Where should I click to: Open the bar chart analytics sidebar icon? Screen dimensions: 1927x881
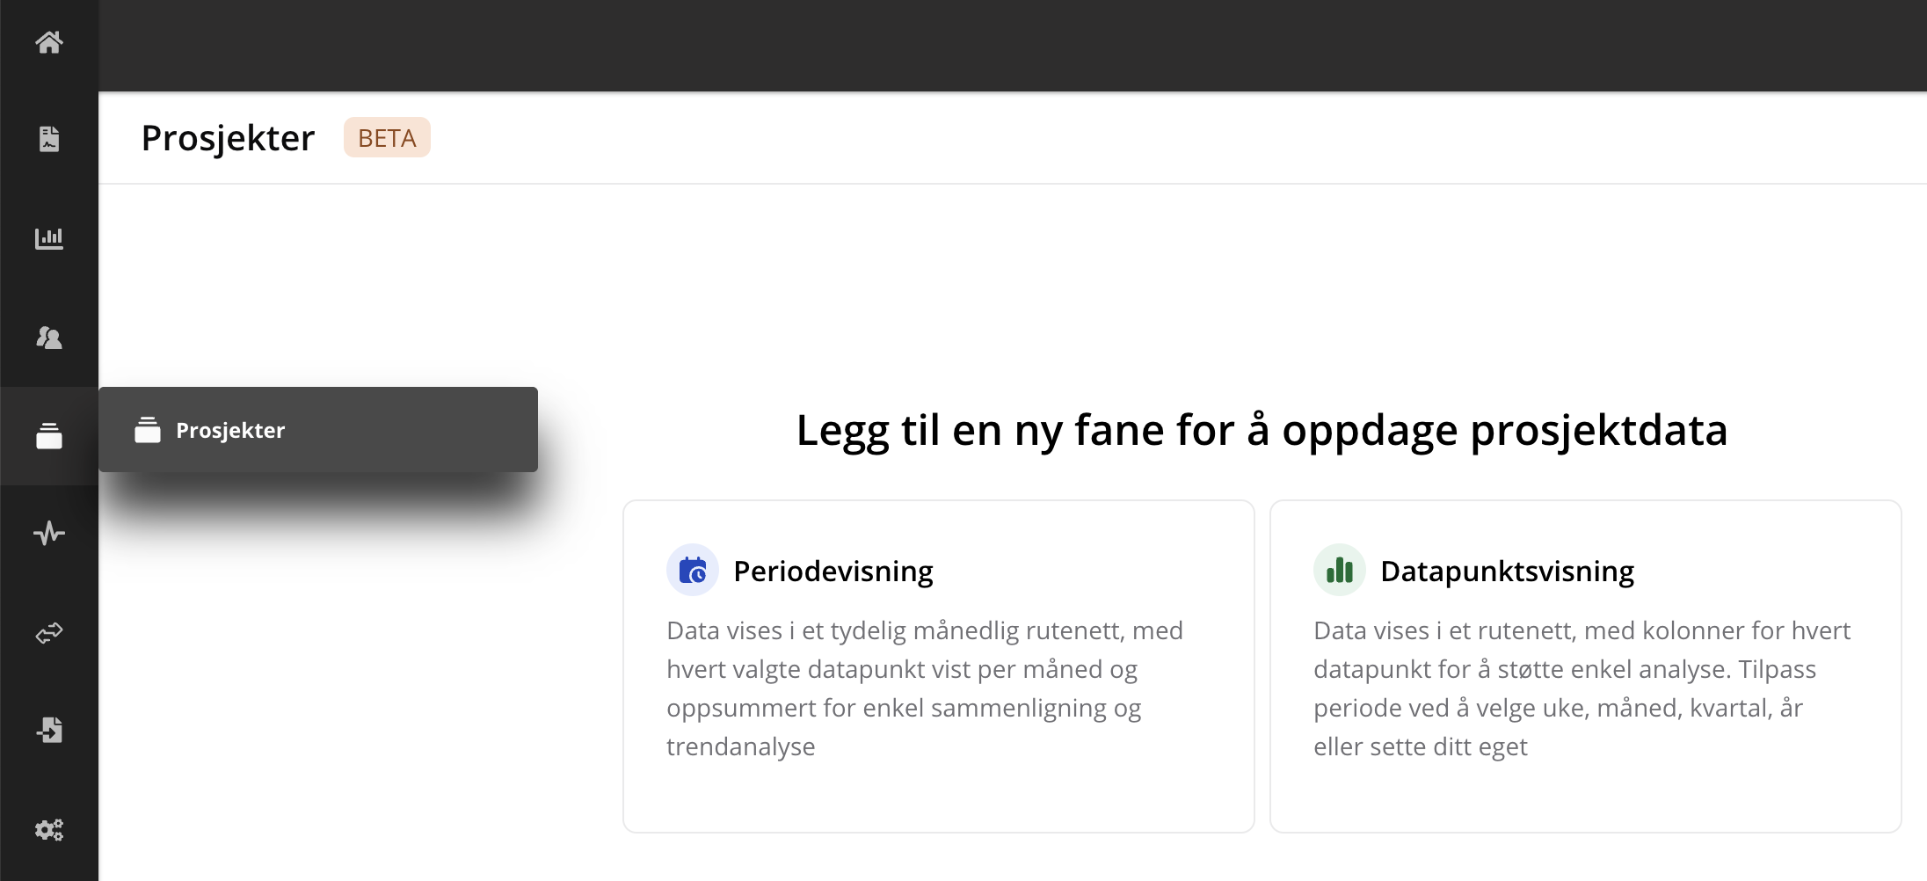tap(49, 238)
